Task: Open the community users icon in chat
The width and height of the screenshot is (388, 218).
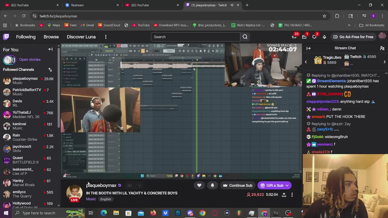Action: (382, 48)
